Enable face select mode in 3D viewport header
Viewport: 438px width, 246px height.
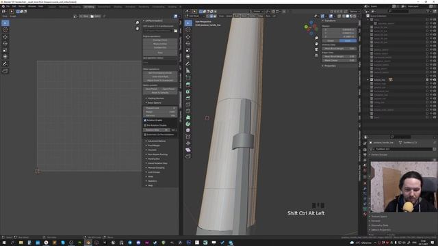click(214, 16)
